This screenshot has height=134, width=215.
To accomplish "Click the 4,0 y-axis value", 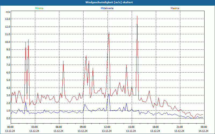I will pyautogui.click(x=8, y=88).
